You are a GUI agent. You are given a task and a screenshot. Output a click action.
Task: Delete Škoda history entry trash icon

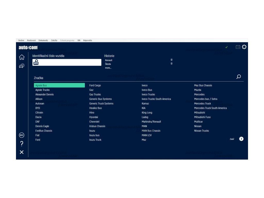point(171,64)
